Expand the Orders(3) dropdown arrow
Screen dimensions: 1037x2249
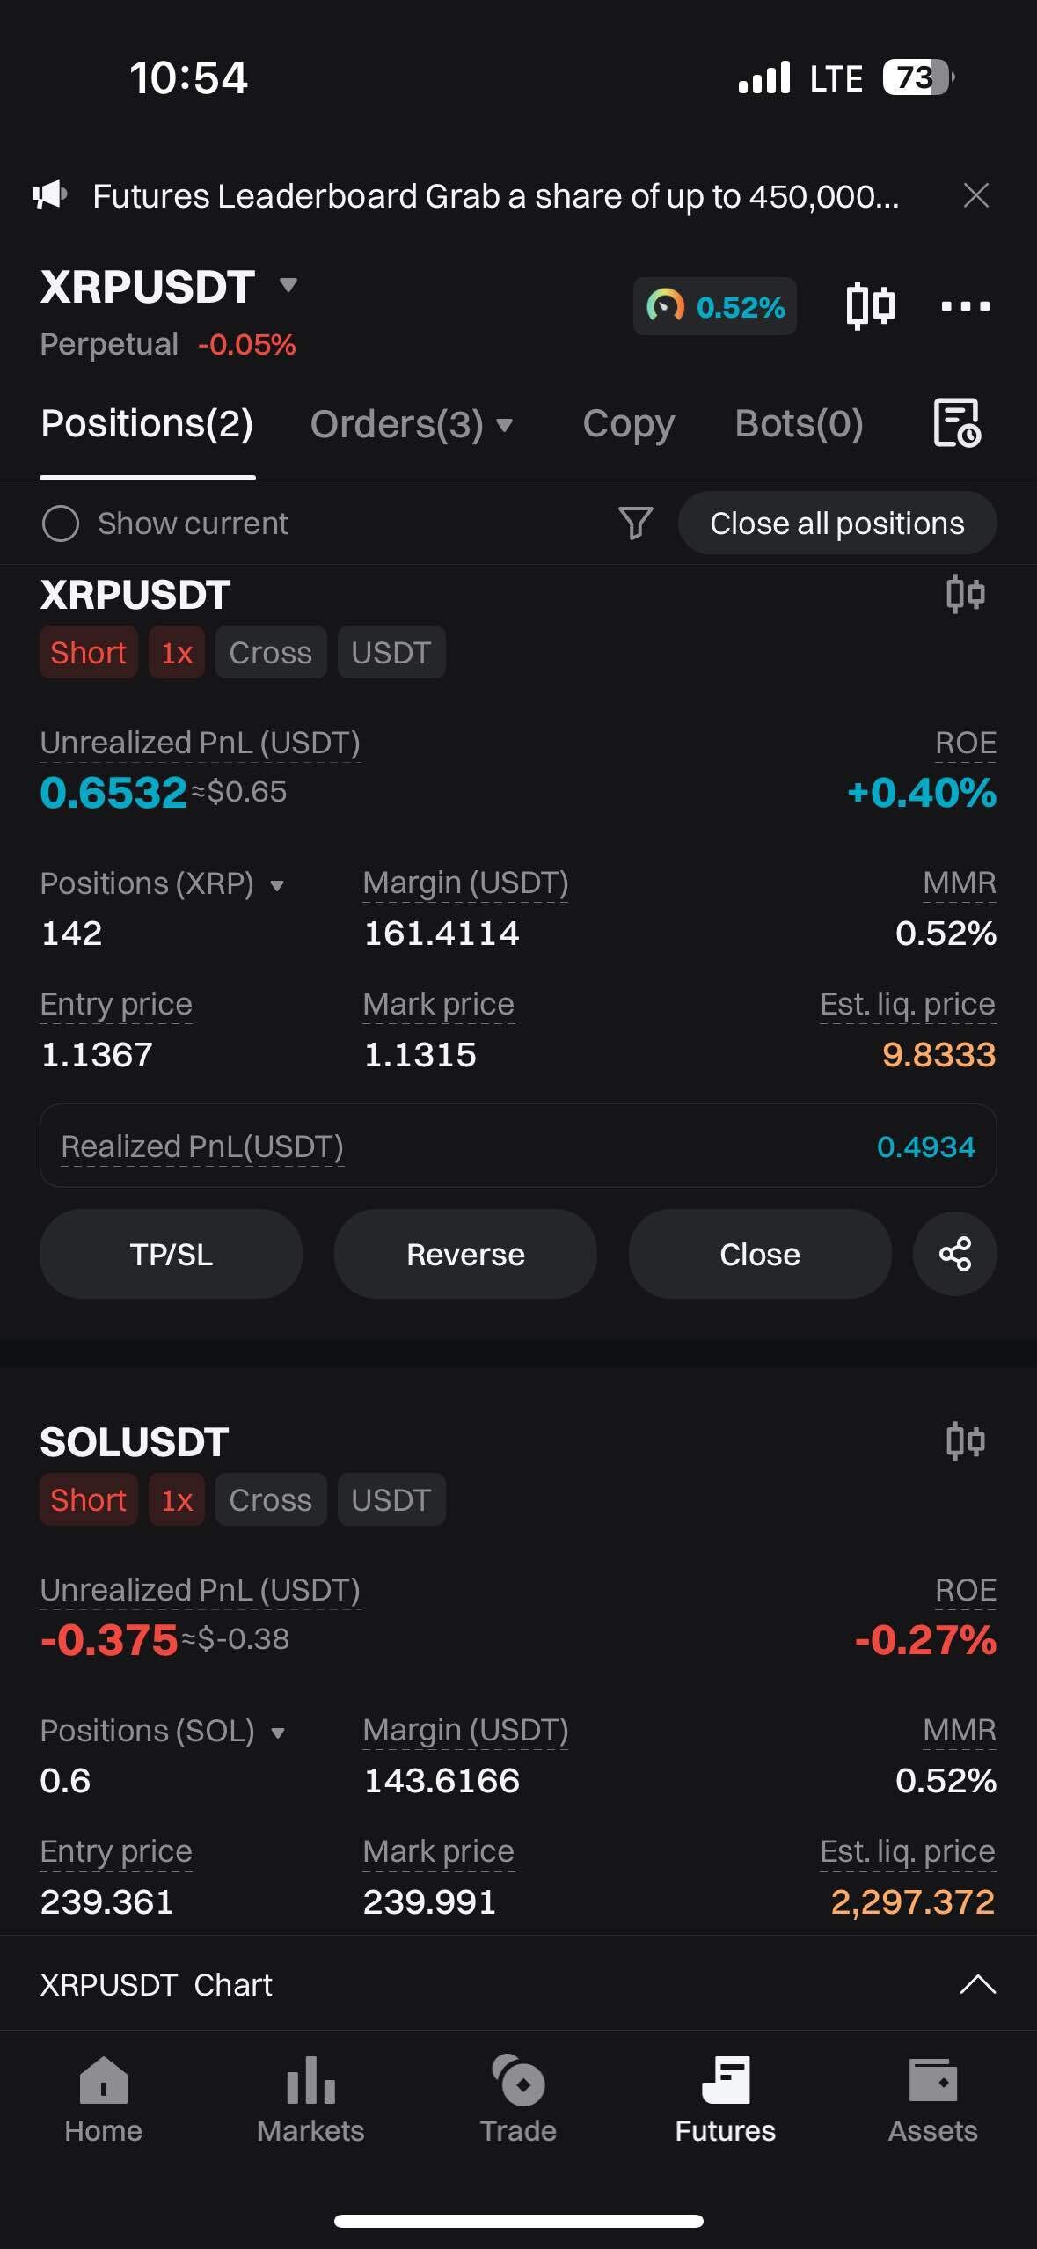[x=505, y=426]
